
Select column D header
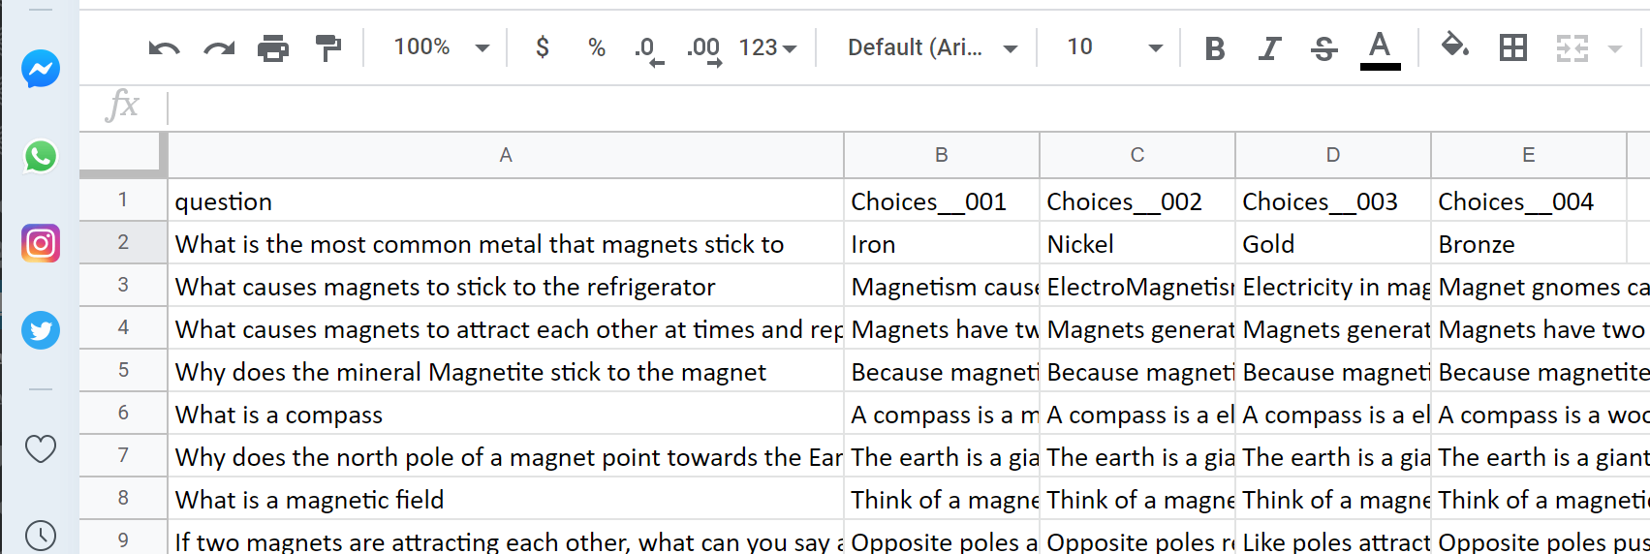[x=1333, y=155]
